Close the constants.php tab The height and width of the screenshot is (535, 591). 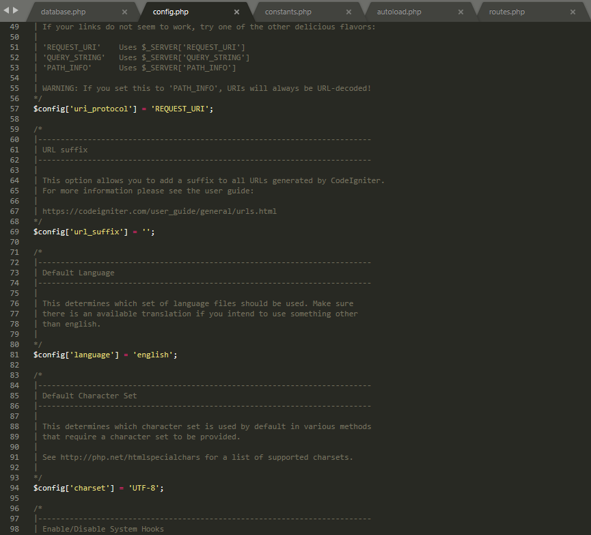[348, 12]
